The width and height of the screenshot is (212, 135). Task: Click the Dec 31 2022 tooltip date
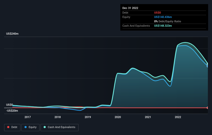(130, 8)
